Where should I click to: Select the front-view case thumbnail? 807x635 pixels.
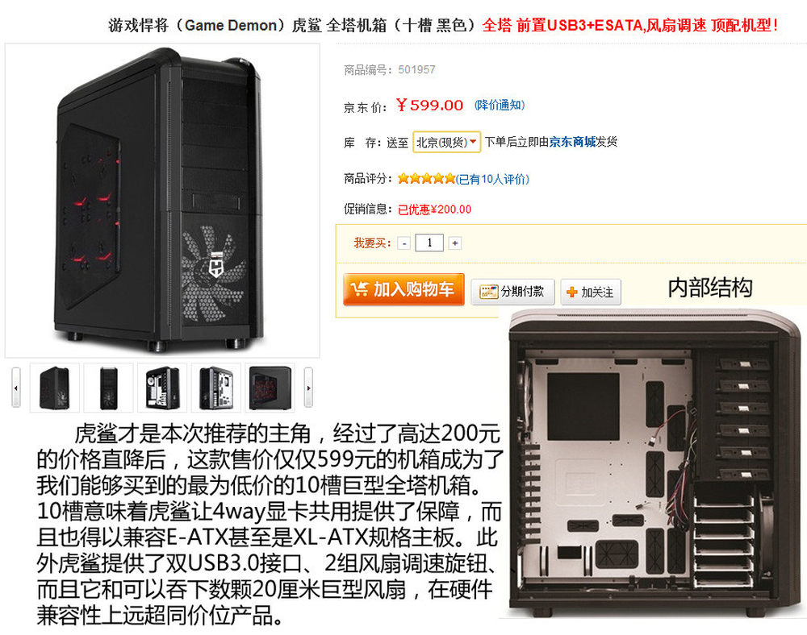coord(109,388)
